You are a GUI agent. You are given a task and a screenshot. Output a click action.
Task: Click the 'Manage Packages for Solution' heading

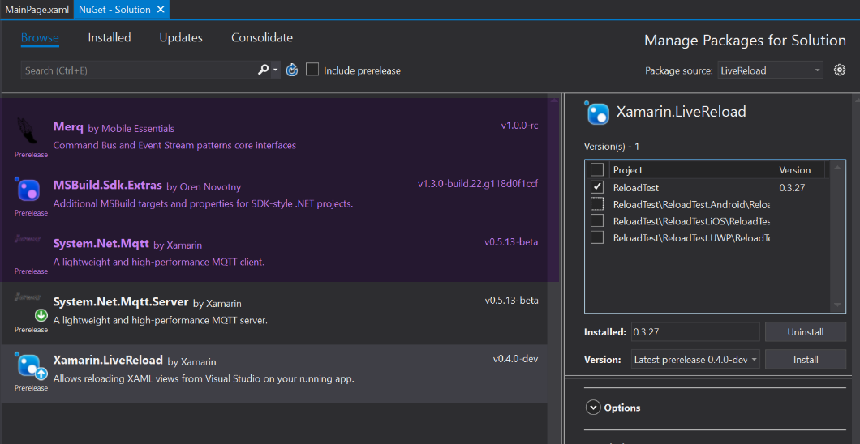745,41
